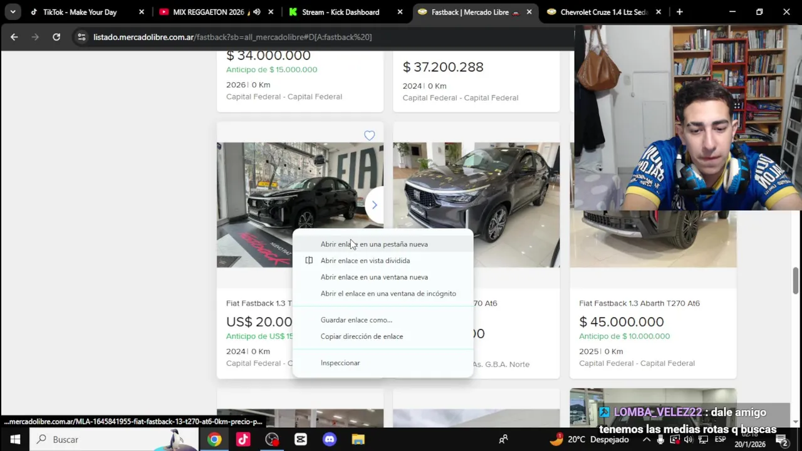Screen dimensions: 802x451
Task: Open TikTok app from the taskbar
Action: 243,440
